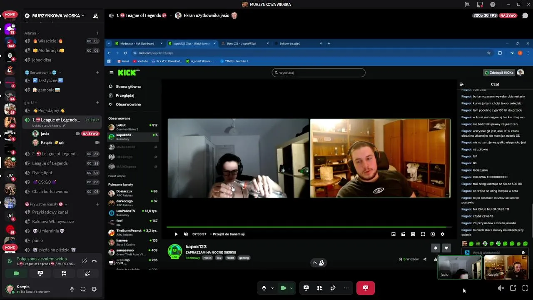Open Obserwowane in the Kick sidebar

tap(128, 105)
